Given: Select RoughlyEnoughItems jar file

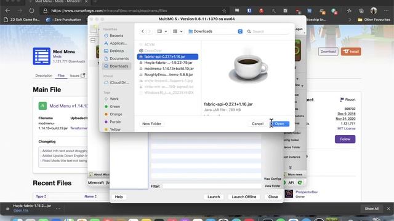Looking at the screenshot, I should pos(167,75).
